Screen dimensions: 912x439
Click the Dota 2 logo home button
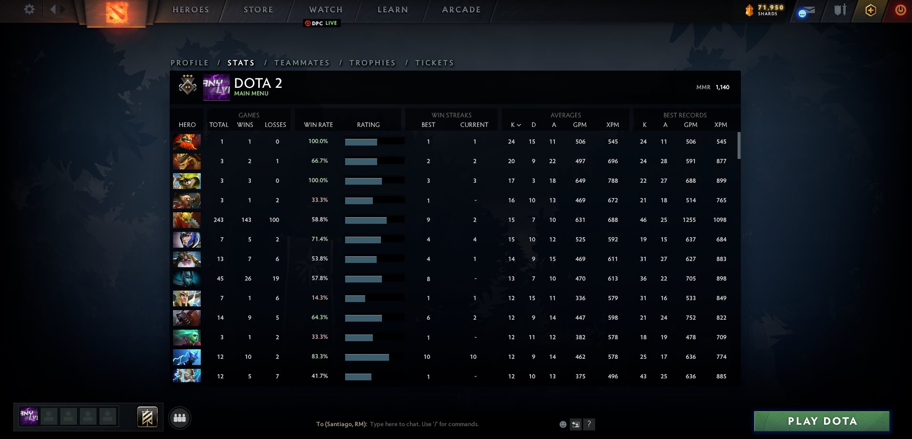[117, 12]
